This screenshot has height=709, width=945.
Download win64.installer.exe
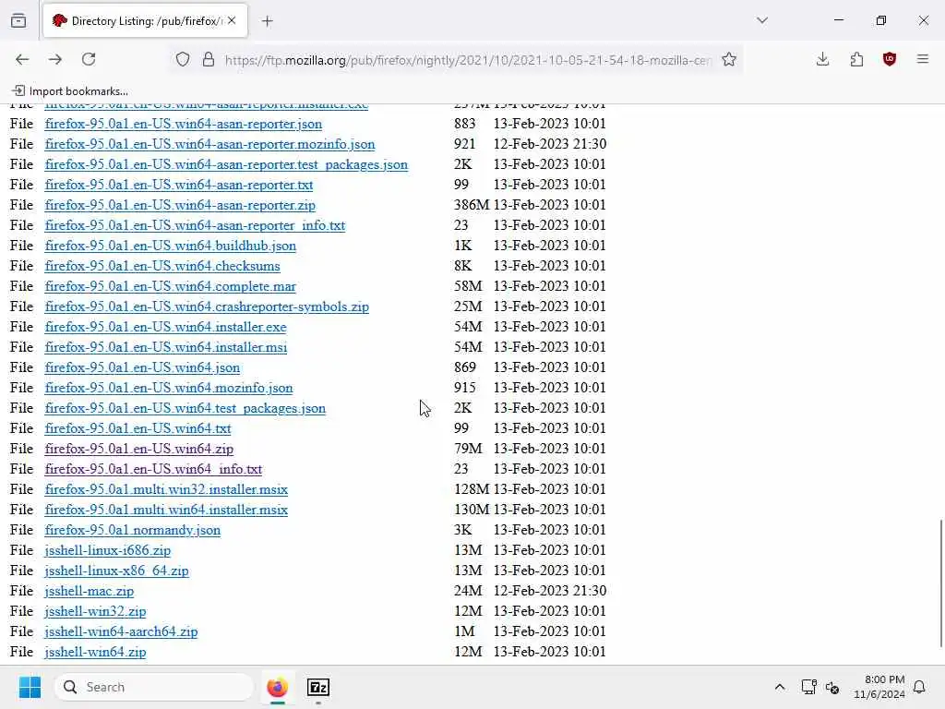(166, 327)
